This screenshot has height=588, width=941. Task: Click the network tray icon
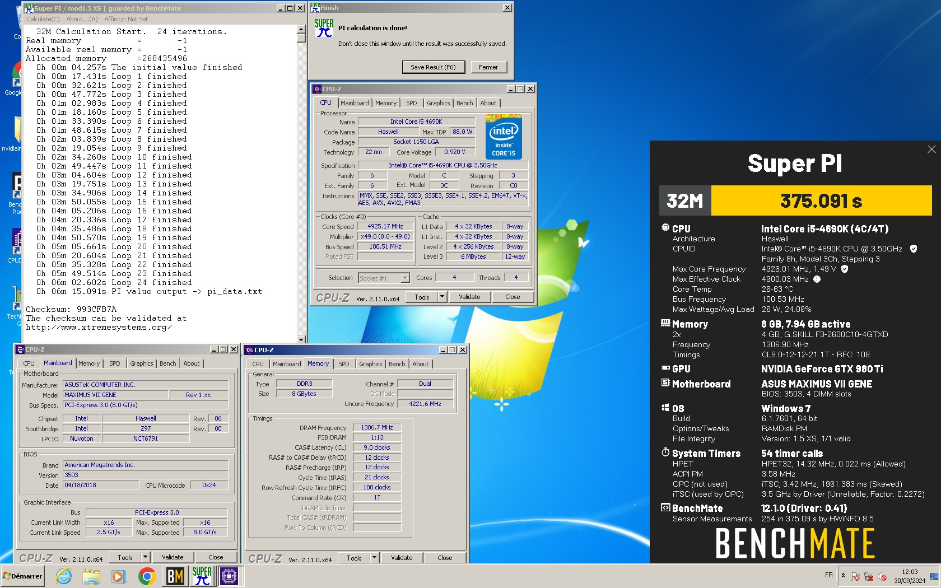pyautogui.click(x=868, y=576)
